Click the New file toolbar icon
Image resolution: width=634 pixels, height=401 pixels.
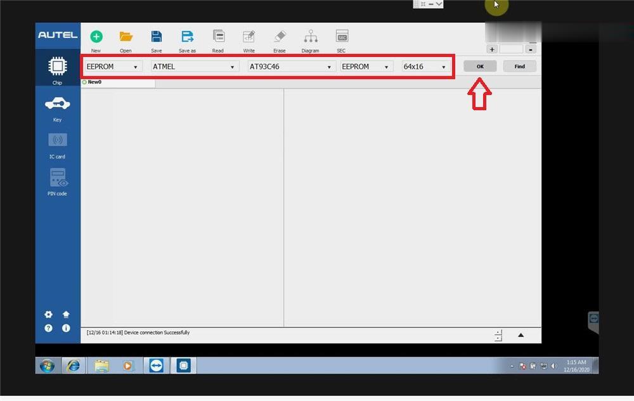click(x=96, y=37)
